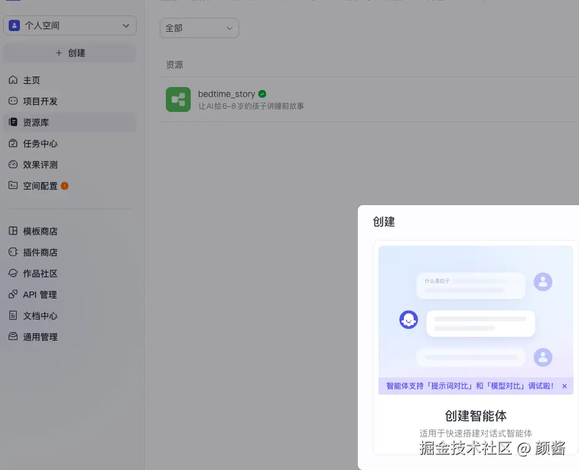Go to 主页 in the sidebar
Image resolution: width=579 pixels, height=470 pixels.
(70, 80)
